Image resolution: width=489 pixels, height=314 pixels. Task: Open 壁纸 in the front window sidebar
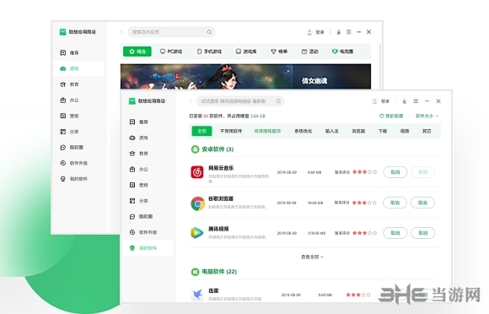139,185
